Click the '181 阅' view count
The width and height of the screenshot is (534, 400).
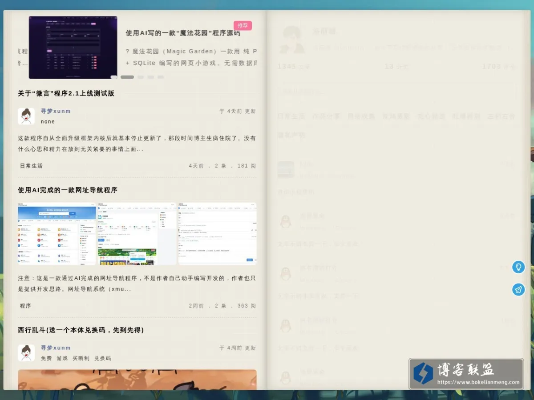tap(247, 166)
